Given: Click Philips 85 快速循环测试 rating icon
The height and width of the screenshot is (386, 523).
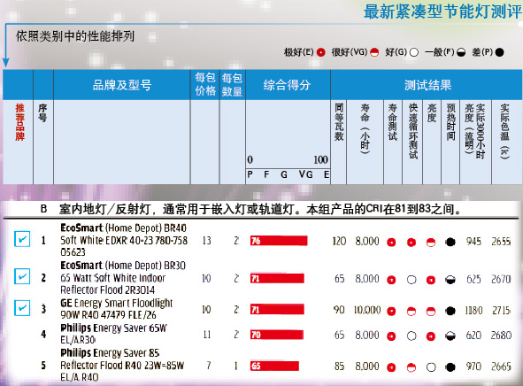Looking at the screenshot, I should (x=411, y=367).
